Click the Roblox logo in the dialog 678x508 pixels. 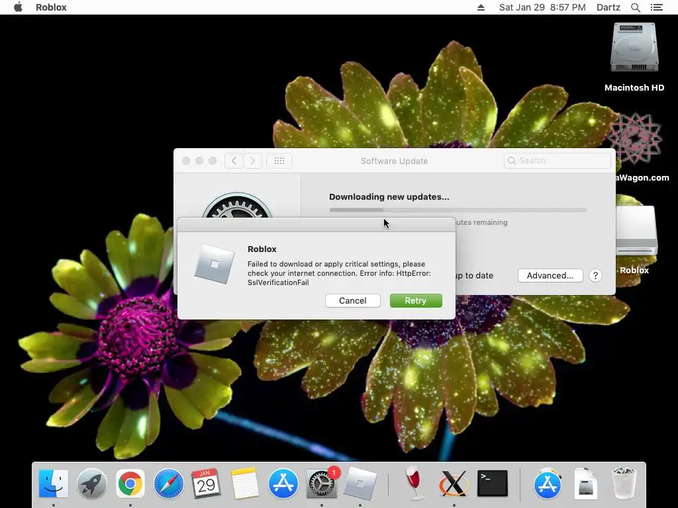click(215, 263)
